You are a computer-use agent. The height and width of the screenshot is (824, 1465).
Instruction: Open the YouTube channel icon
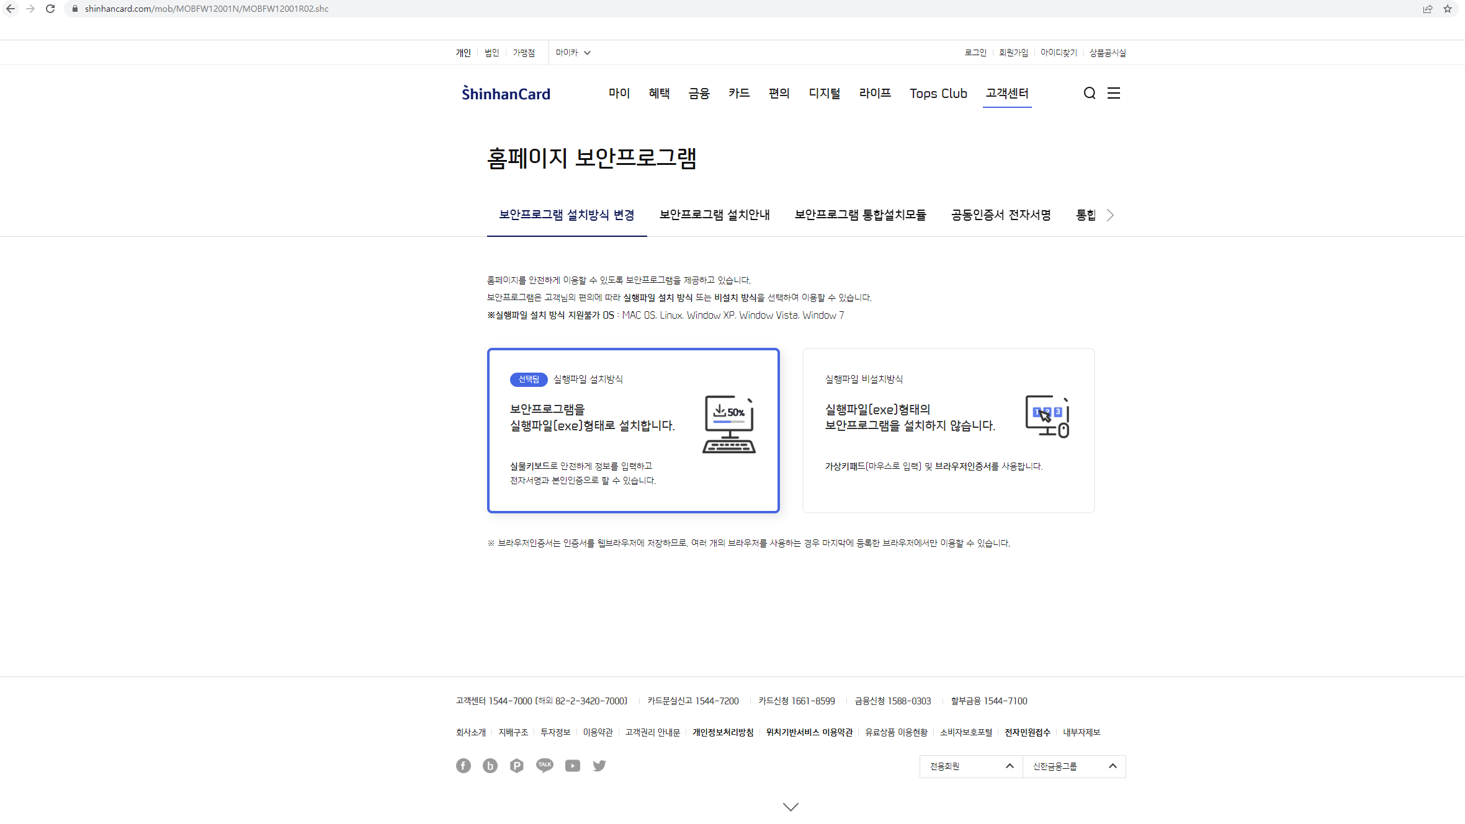(572, 766)
